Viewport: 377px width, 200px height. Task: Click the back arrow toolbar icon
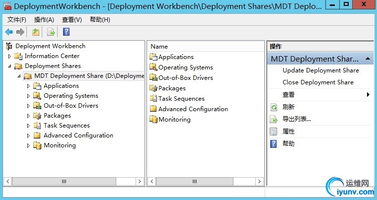9,32
